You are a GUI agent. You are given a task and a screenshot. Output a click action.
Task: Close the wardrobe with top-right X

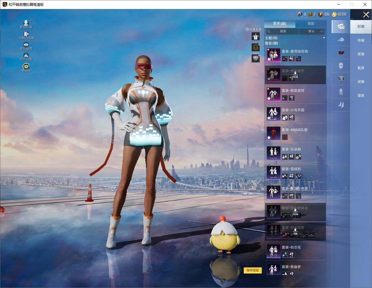tap(366, 14)
